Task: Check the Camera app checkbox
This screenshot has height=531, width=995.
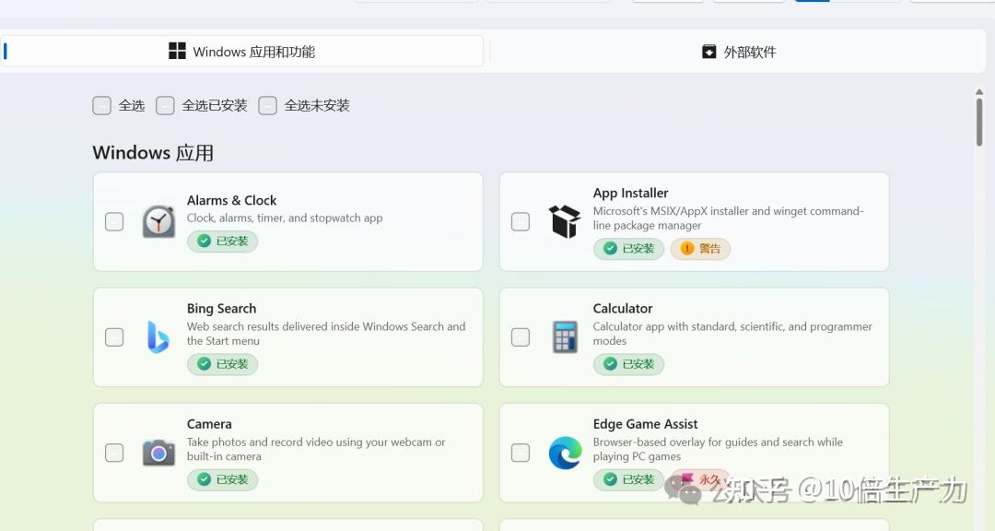Action: pos(114,453)
